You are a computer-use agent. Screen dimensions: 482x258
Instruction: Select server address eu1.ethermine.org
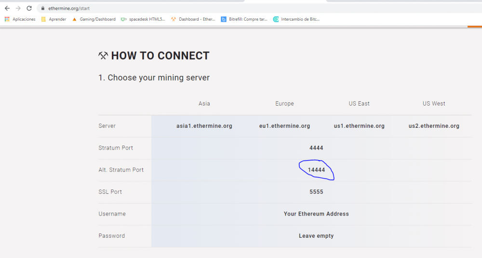click(x=284, y=126)
